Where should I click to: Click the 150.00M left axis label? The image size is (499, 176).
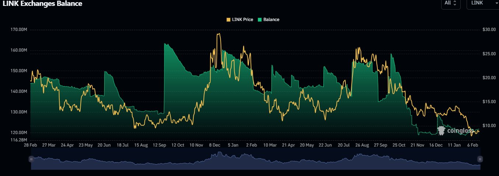(19, 71)
